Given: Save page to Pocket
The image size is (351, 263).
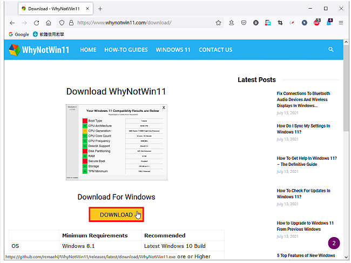Looking at the screenshot, I should tap(244, 23).
